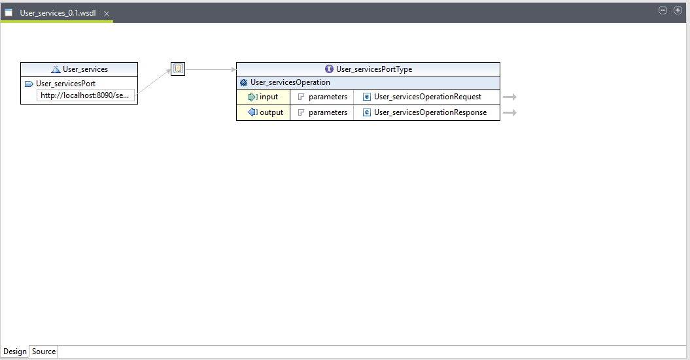Click the part icon next to input parameters

coord(301,97)
